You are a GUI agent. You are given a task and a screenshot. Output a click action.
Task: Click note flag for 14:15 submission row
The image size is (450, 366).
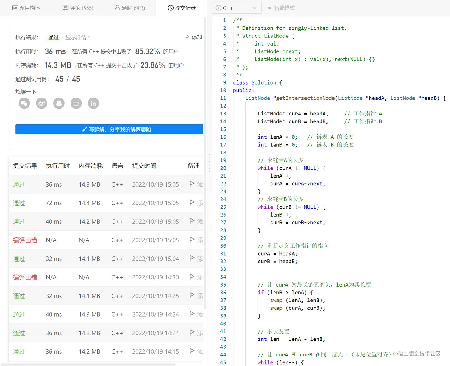coord(192,351)
